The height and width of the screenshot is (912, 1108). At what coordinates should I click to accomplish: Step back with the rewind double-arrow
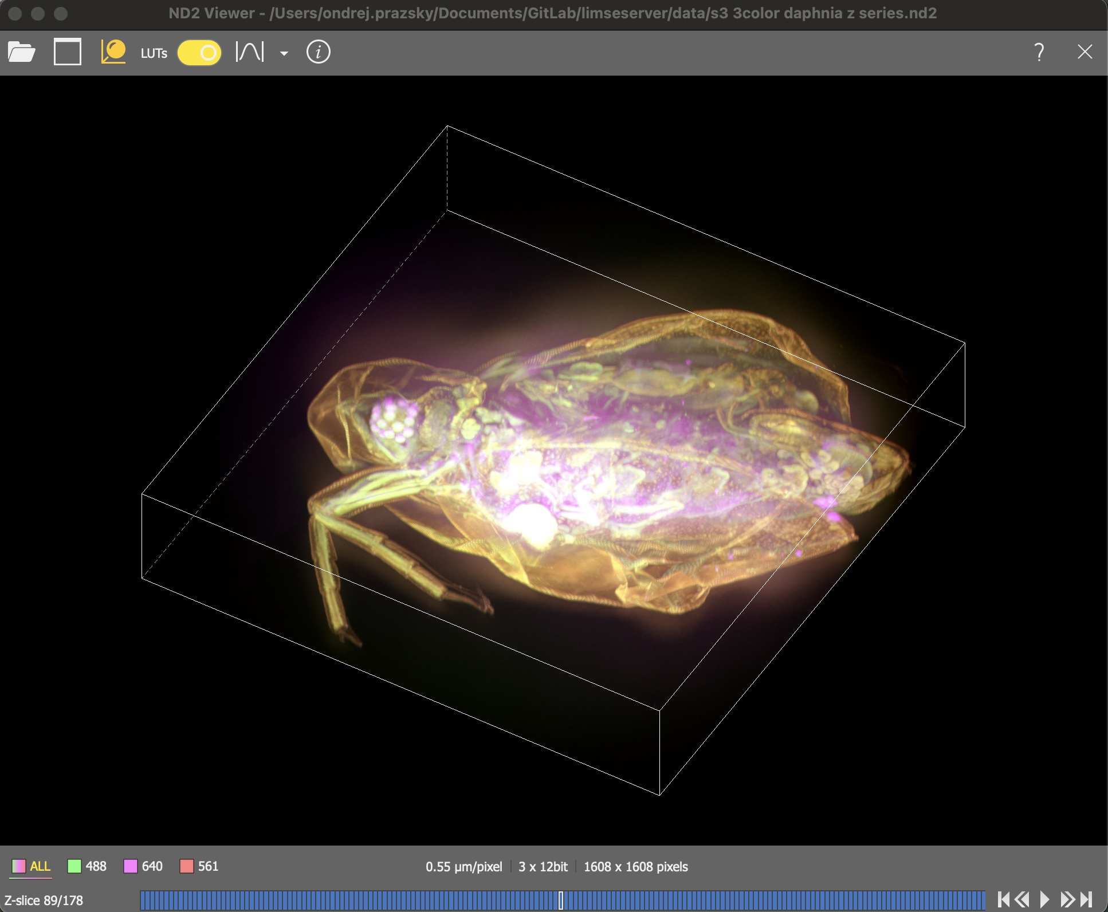pyautogui.click(x=1023, y=899)
